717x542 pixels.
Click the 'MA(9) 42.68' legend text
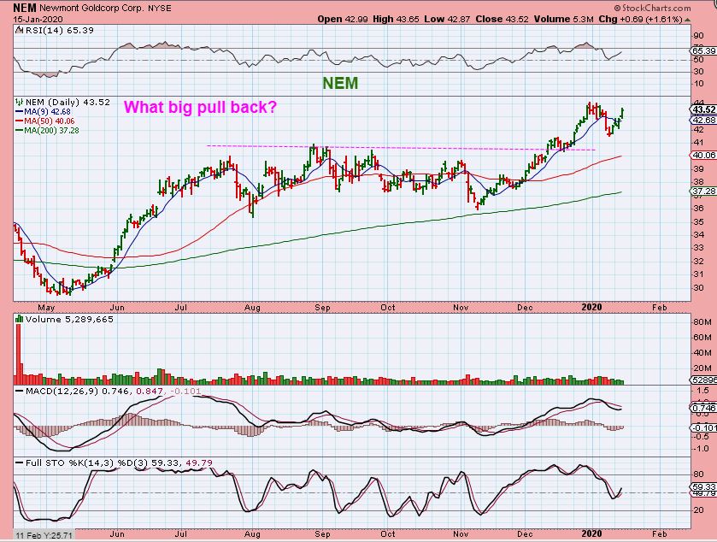point(47,112)
